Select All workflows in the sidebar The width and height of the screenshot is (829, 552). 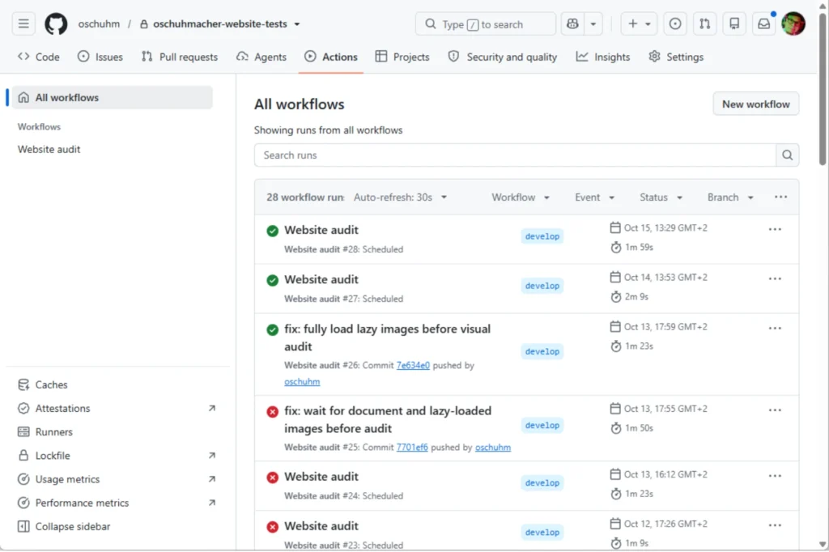[x=112, y=97]
